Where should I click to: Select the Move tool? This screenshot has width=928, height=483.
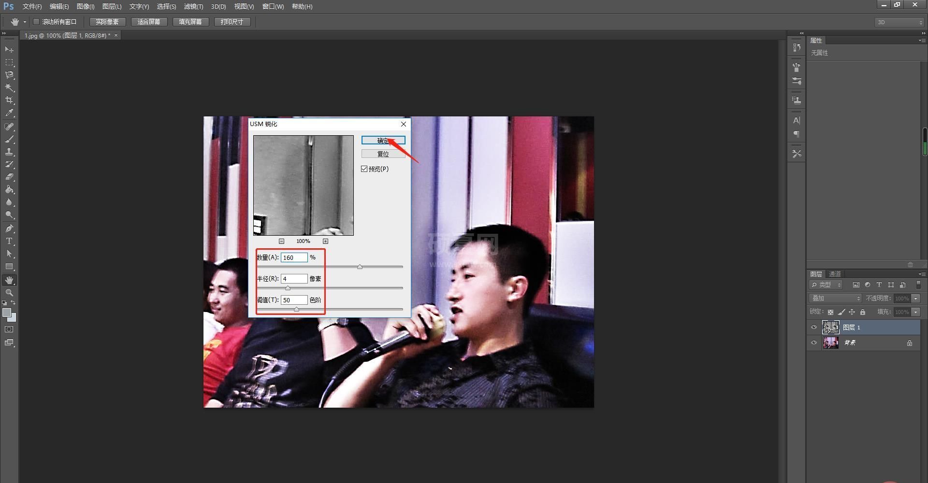pyautogui.click(x=9, y=49)
